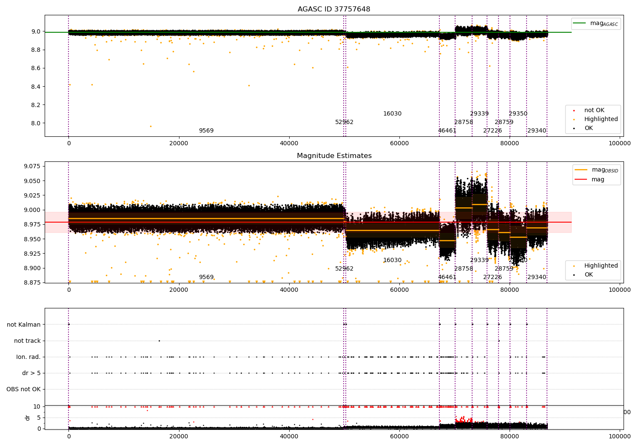Click 'OK' in the Magnitude Estimates plot legend
The width and height of the screenshot is (638, 446).
click(x=588, y=275)
